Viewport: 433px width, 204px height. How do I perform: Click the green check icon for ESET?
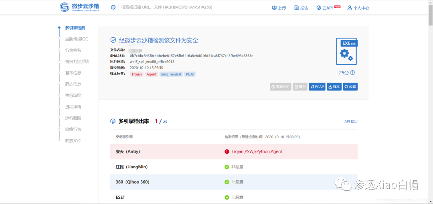pyautogui.click(x=227, y=197)
